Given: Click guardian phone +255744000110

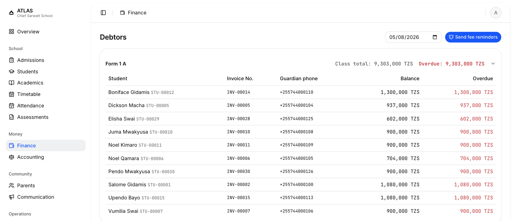Looking at the screenshot, I should (x=297, y=92).
